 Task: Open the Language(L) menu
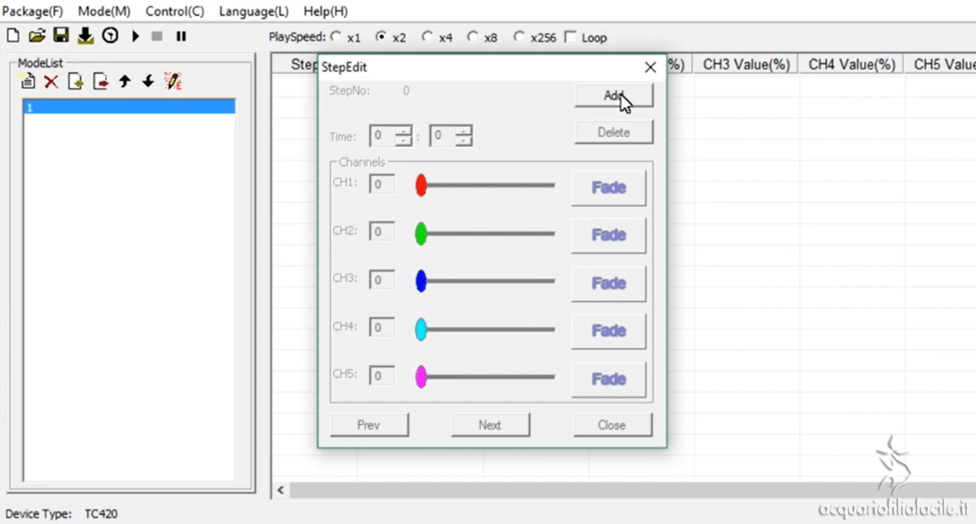(x=253, y=11)
